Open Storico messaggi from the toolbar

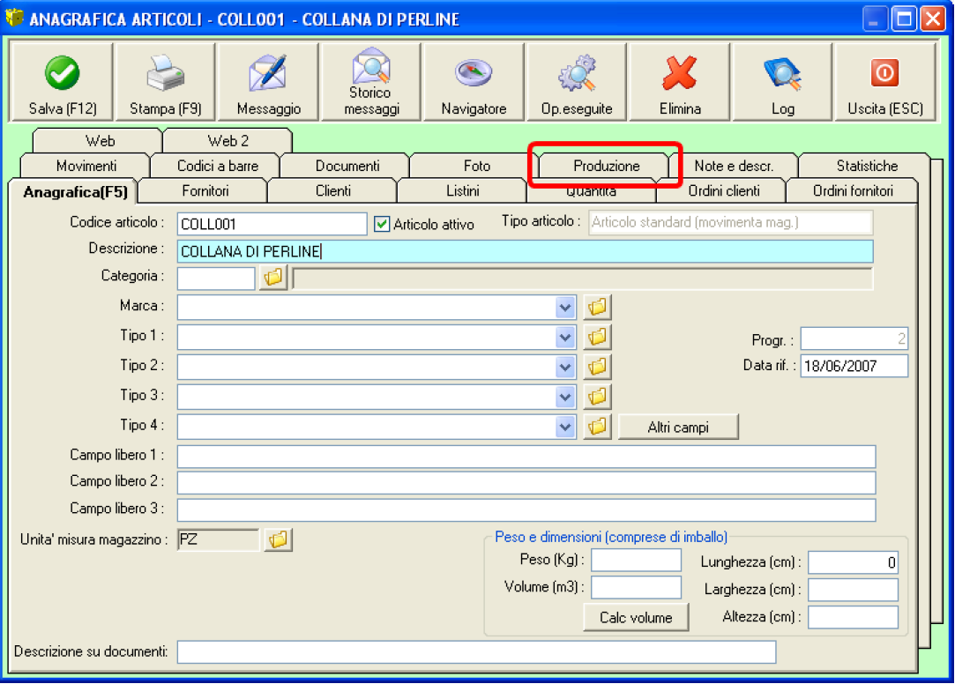pyautogui.click(x=371, y=69)
